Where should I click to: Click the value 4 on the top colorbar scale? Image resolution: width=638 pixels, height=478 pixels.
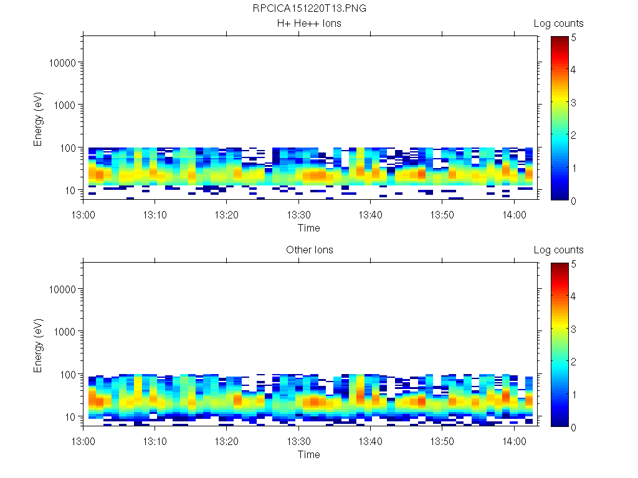pyautogui.click(x=574, y=70)
